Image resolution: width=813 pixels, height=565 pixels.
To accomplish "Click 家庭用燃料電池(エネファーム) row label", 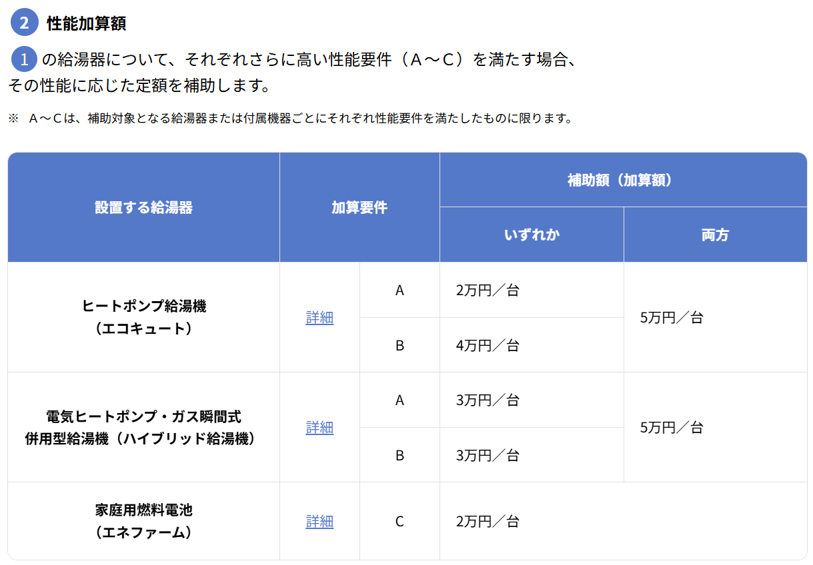I will (143, 521).
